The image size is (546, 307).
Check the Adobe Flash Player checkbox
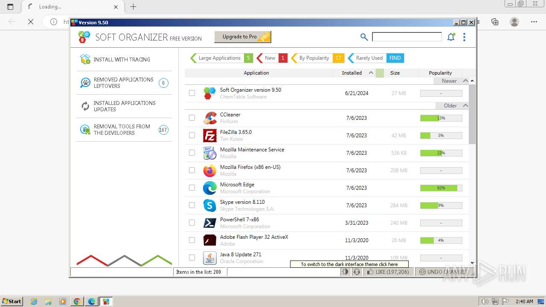click(x=192, y=240)
